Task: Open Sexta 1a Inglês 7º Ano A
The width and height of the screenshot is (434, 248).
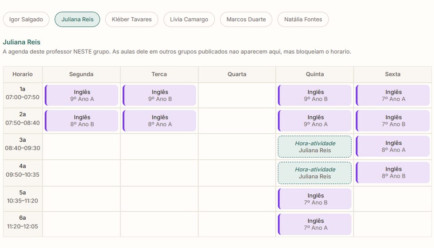Action: click(x=393, y=95)
